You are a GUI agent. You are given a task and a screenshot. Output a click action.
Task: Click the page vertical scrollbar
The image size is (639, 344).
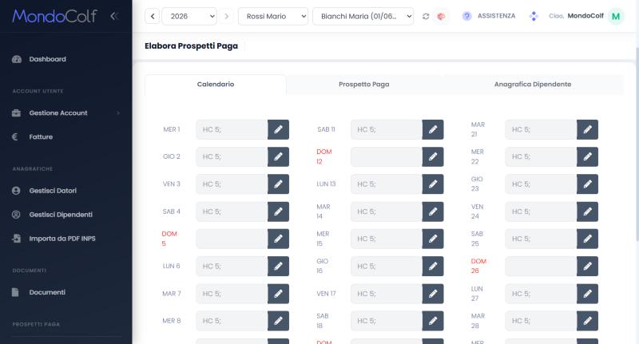coord(637,143)
